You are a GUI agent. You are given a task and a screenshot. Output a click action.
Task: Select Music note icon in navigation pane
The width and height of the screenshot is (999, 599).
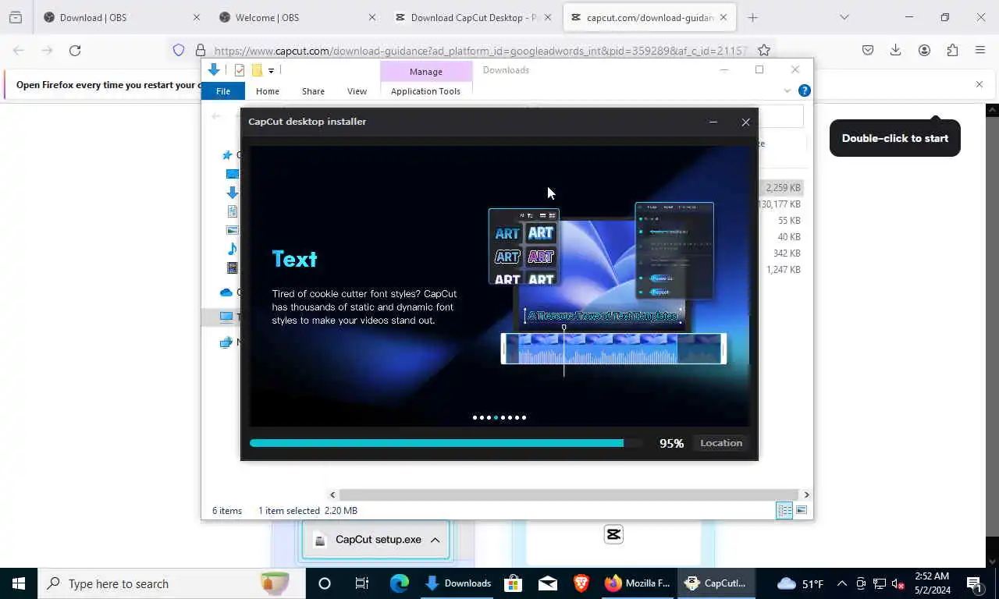[x=233, y=249]
